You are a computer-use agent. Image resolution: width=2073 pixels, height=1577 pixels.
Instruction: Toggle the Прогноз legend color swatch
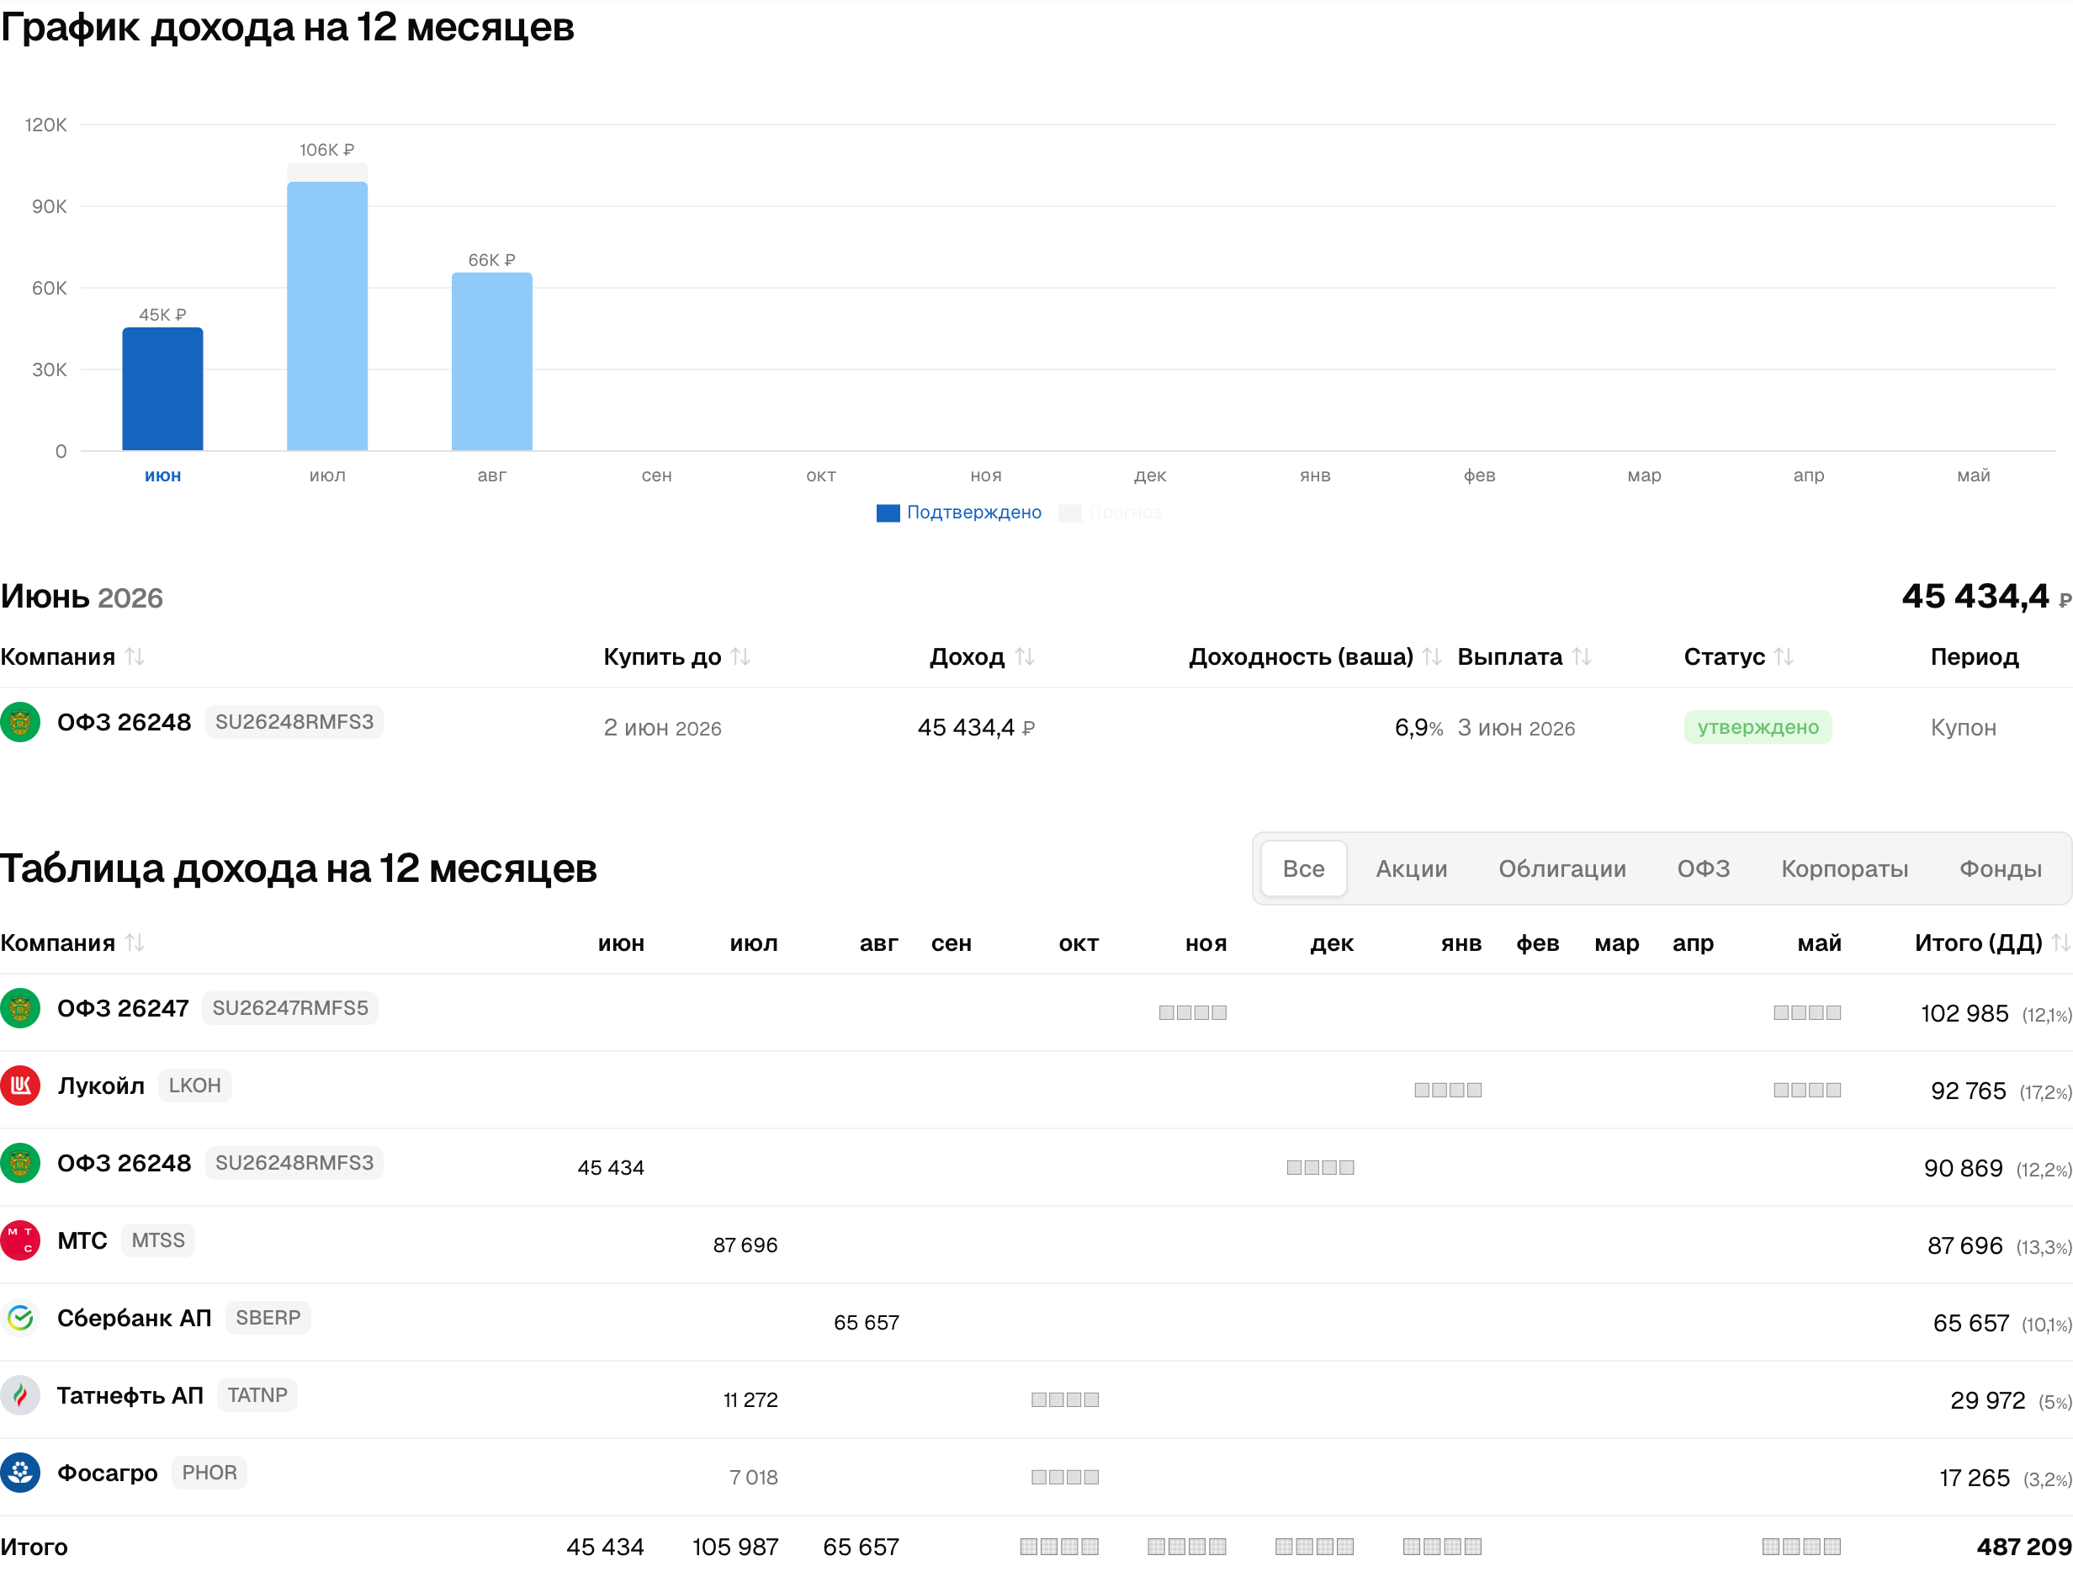(1070, 513)
